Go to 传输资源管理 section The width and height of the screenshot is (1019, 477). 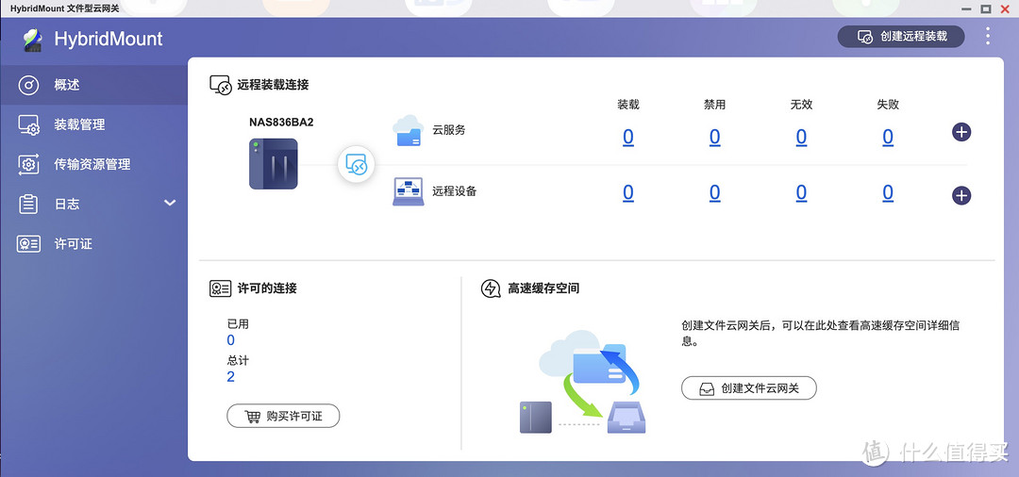(x=92, y=164)
